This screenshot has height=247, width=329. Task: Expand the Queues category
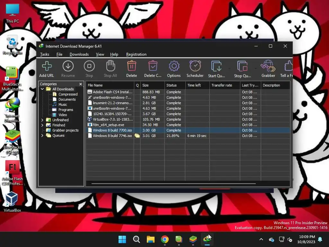coord(42,135)
